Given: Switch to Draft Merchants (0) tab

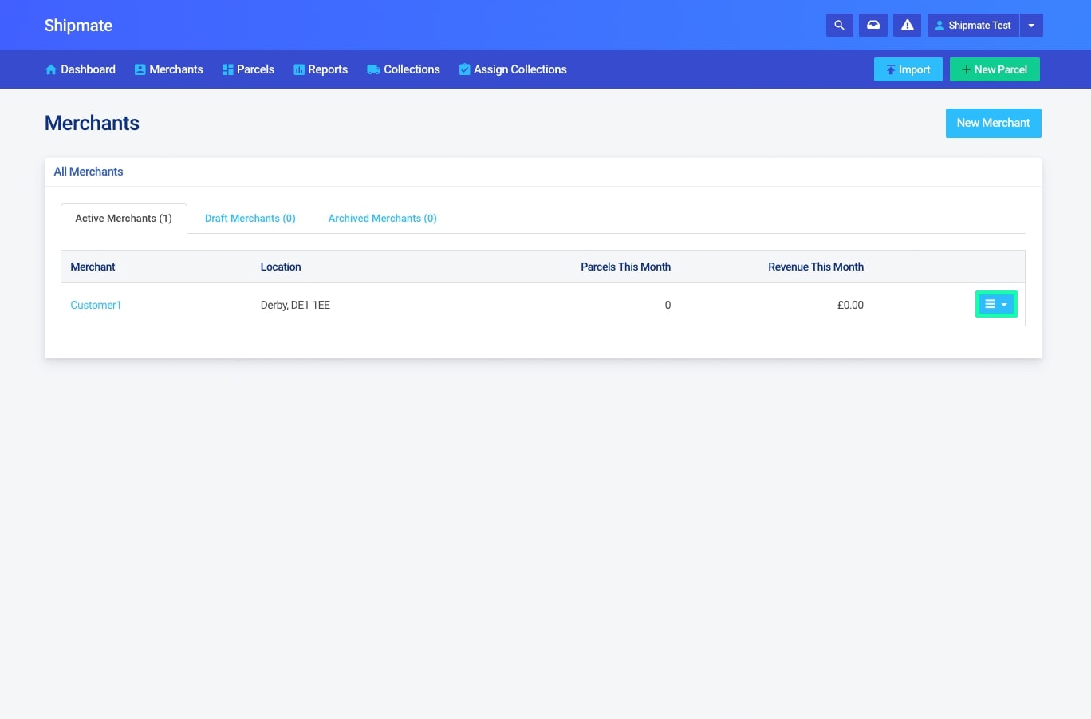Looking at the screenshot, I should [x=250, y=219].
